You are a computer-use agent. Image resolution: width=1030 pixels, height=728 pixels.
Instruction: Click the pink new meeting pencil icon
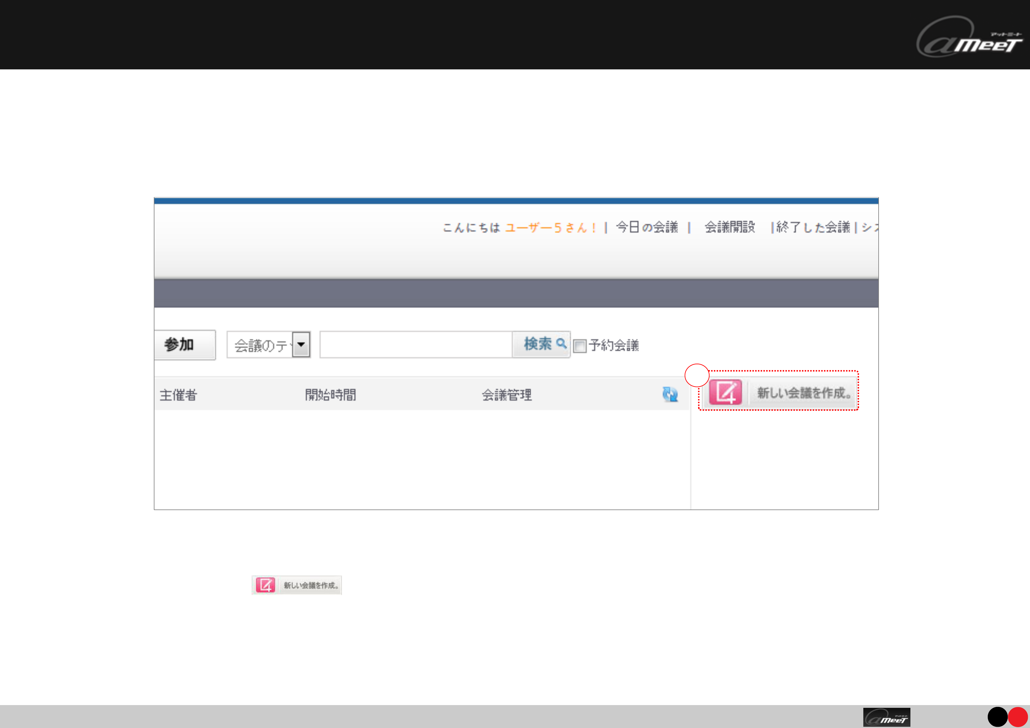(x=725, y=393)
